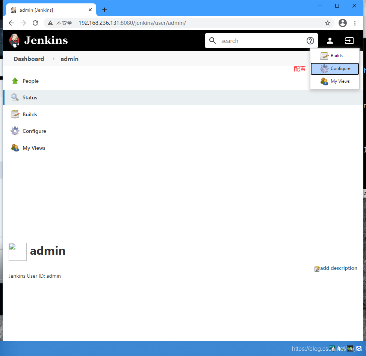
Task: Click the Builds notepad icon in dropdown
Action: click(x=324, y=56)
